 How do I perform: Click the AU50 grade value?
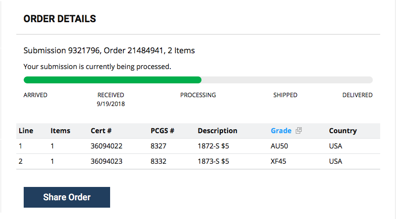[279, 146]
